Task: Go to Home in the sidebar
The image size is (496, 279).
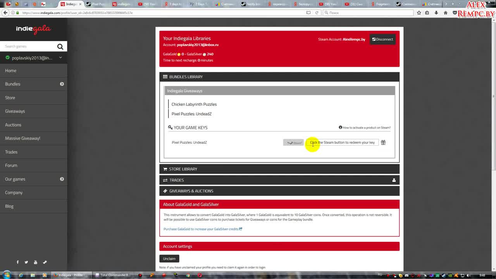Action: tap(11, 71)
